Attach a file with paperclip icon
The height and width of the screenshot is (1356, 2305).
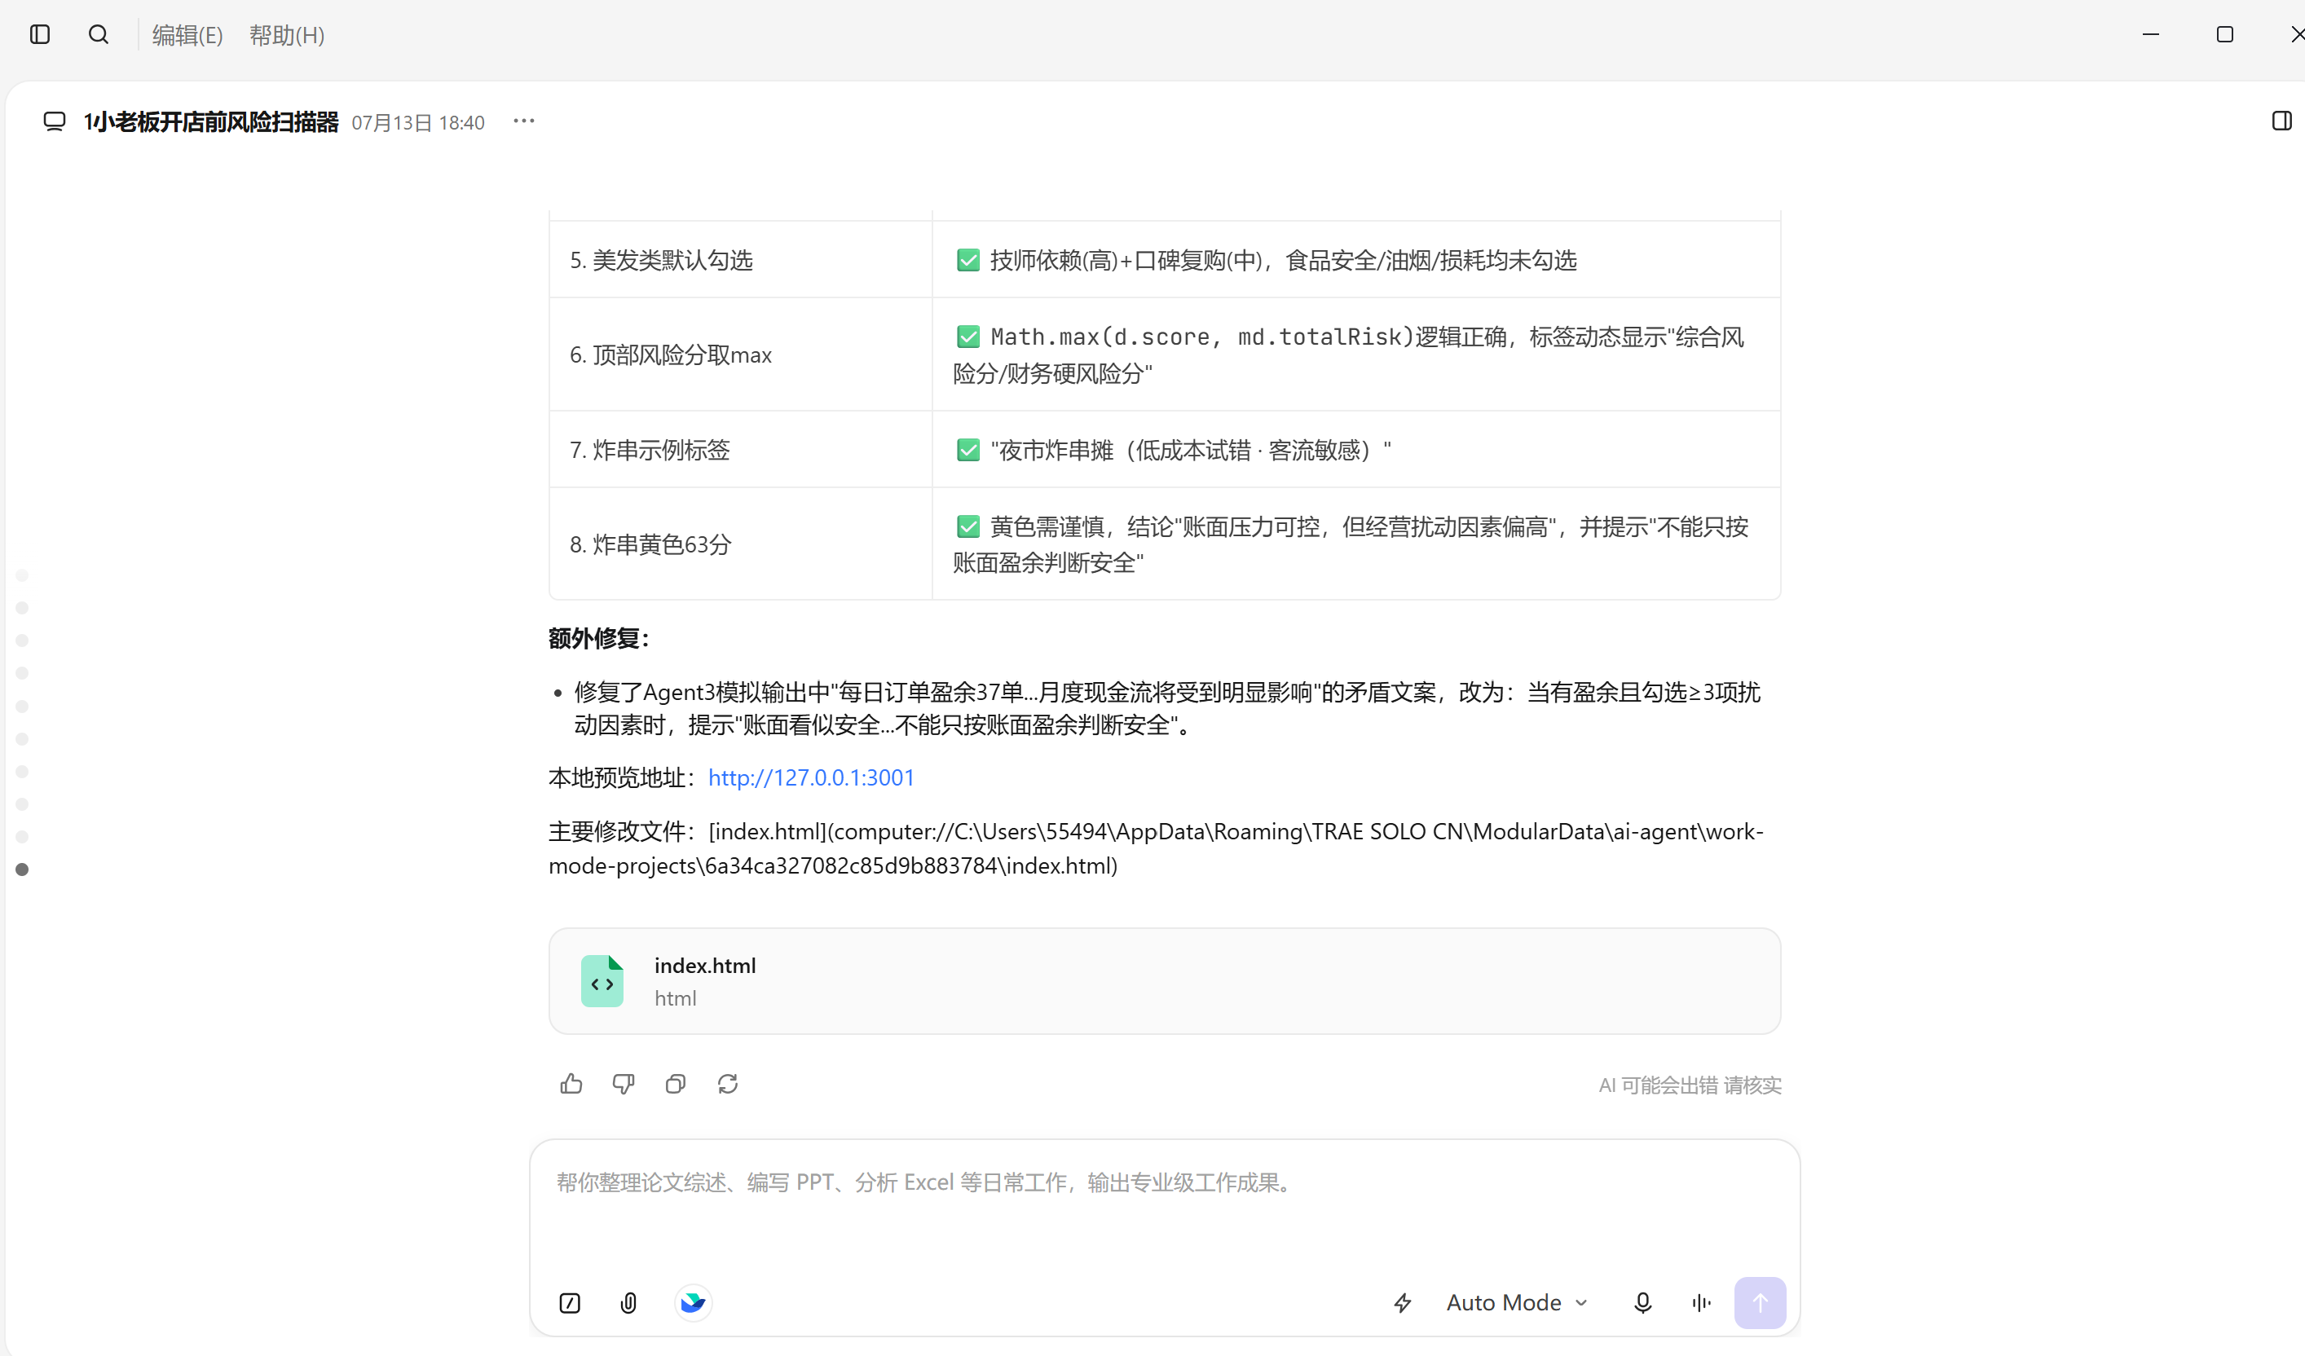[628, 1303]
